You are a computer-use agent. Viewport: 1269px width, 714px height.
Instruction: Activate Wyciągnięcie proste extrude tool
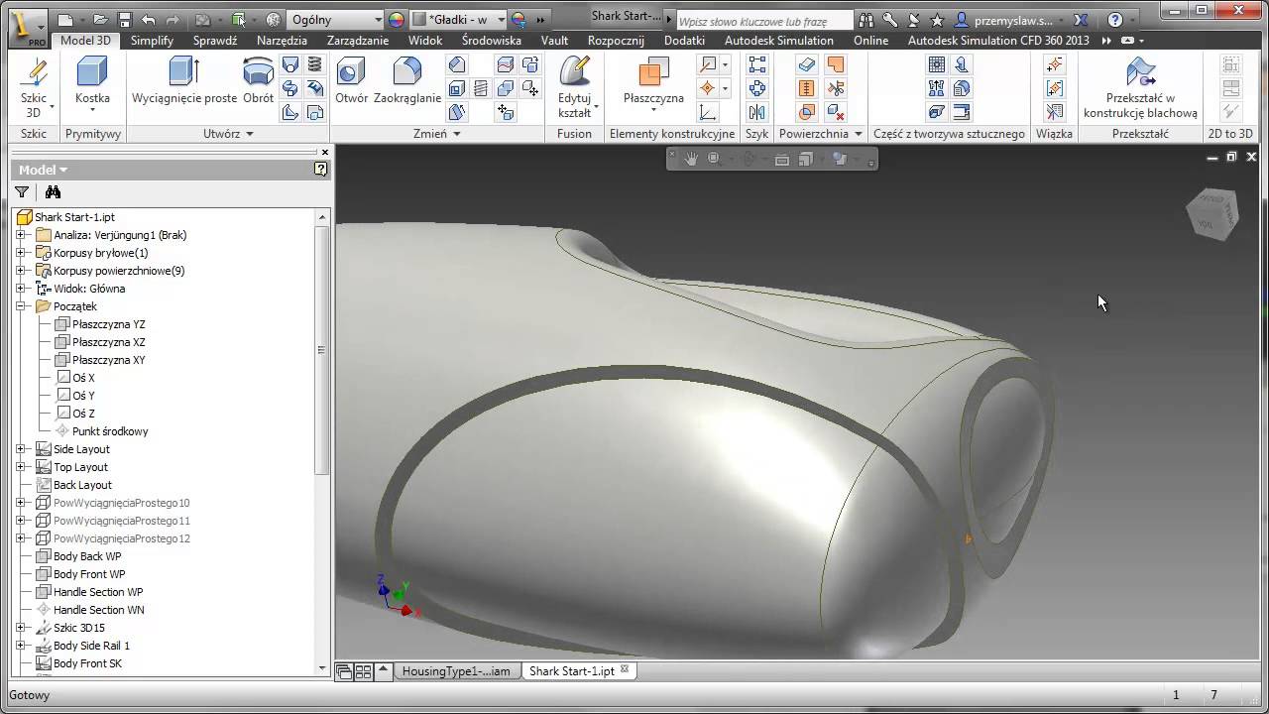tap(184, 81)
